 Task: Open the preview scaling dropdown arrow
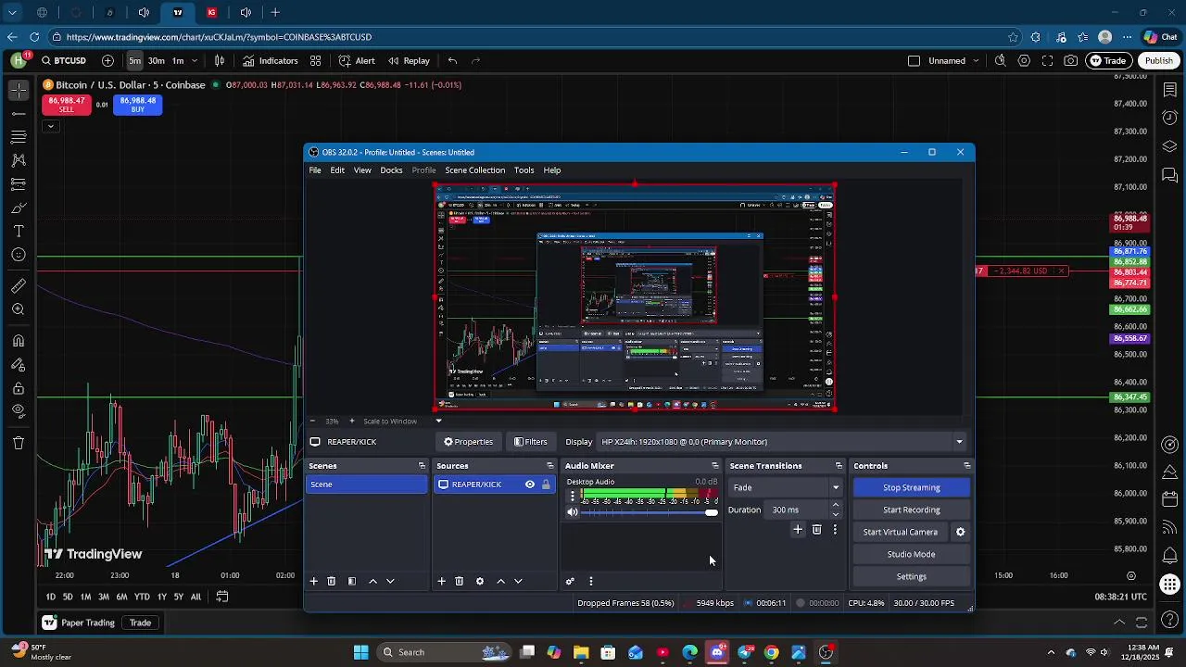438,422
